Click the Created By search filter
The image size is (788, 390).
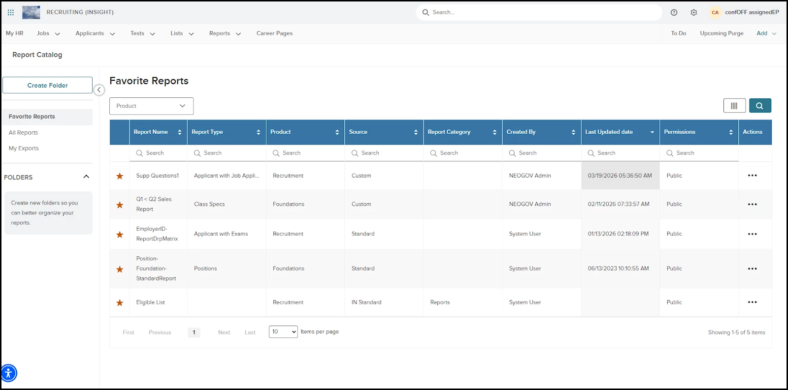(x=542, y=153)
